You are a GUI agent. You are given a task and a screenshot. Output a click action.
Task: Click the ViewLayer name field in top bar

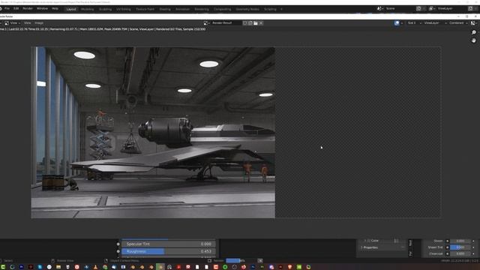pyautogui.click(x=451, y=8)
